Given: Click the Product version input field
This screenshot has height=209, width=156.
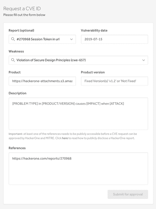Looking at the screenshot, I should [115, 81].
